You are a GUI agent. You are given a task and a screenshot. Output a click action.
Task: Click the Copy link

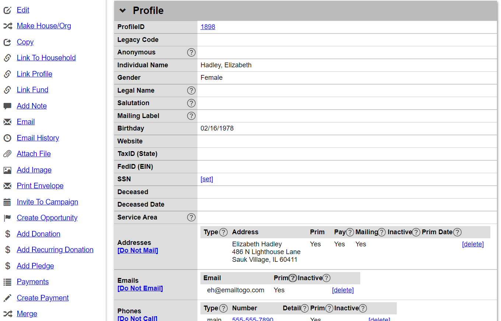click(25, 42)
